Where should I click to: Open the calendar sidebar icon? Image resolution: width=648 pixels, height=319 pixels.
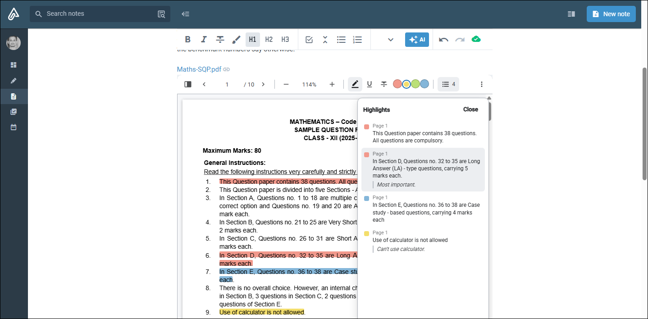tap(14, 127)
